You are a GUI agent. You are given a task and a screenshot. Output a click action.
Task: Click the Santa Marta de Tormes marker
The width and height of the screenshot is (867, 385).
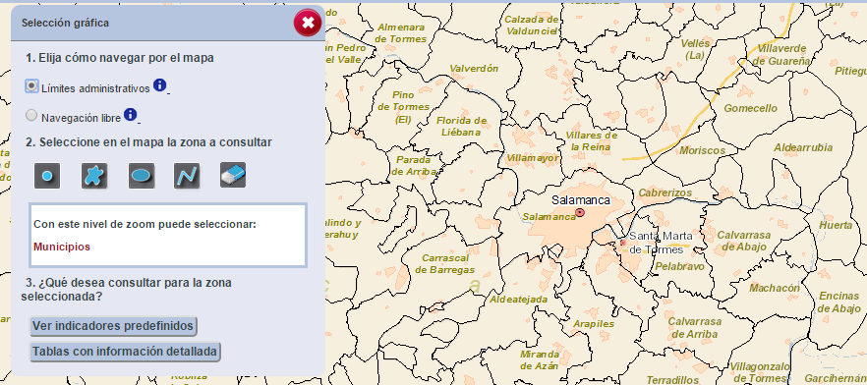click(x=623, y=243)
